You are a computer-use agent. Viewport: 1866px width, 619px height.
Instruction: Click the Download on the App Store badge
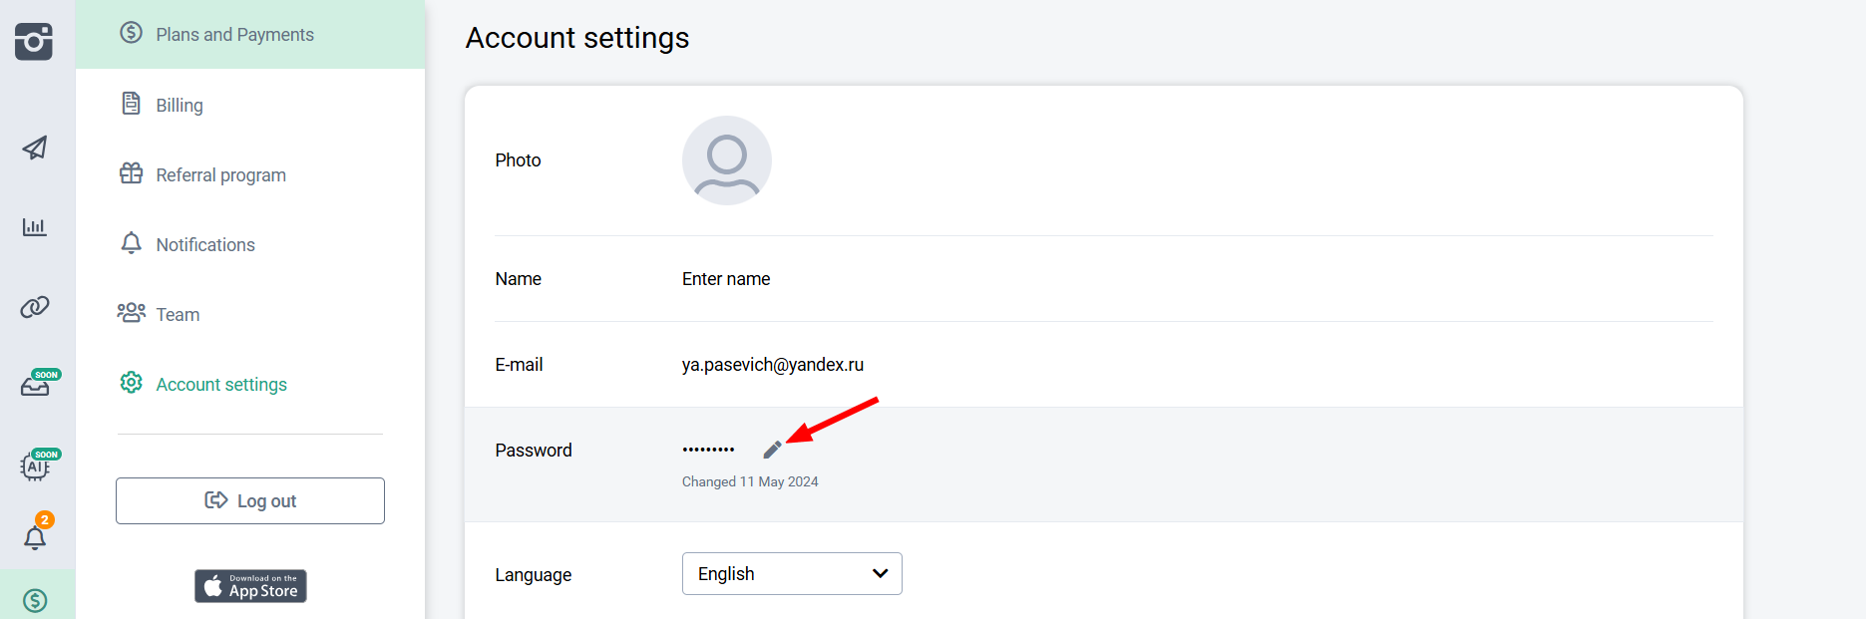250,586
